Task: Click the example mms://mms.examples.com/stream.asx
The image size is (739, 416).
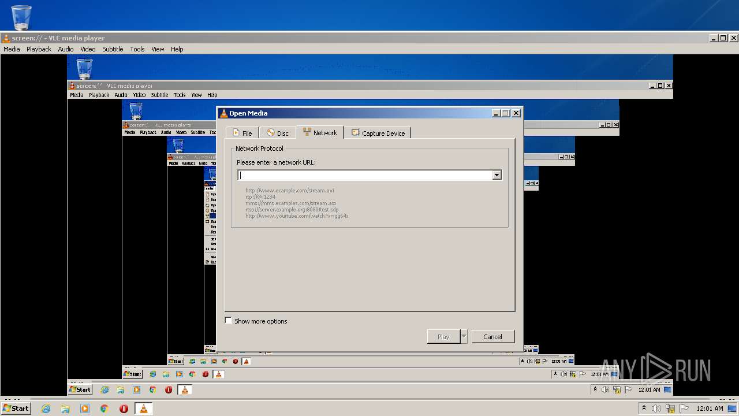Action: click(x=290, y=203)
